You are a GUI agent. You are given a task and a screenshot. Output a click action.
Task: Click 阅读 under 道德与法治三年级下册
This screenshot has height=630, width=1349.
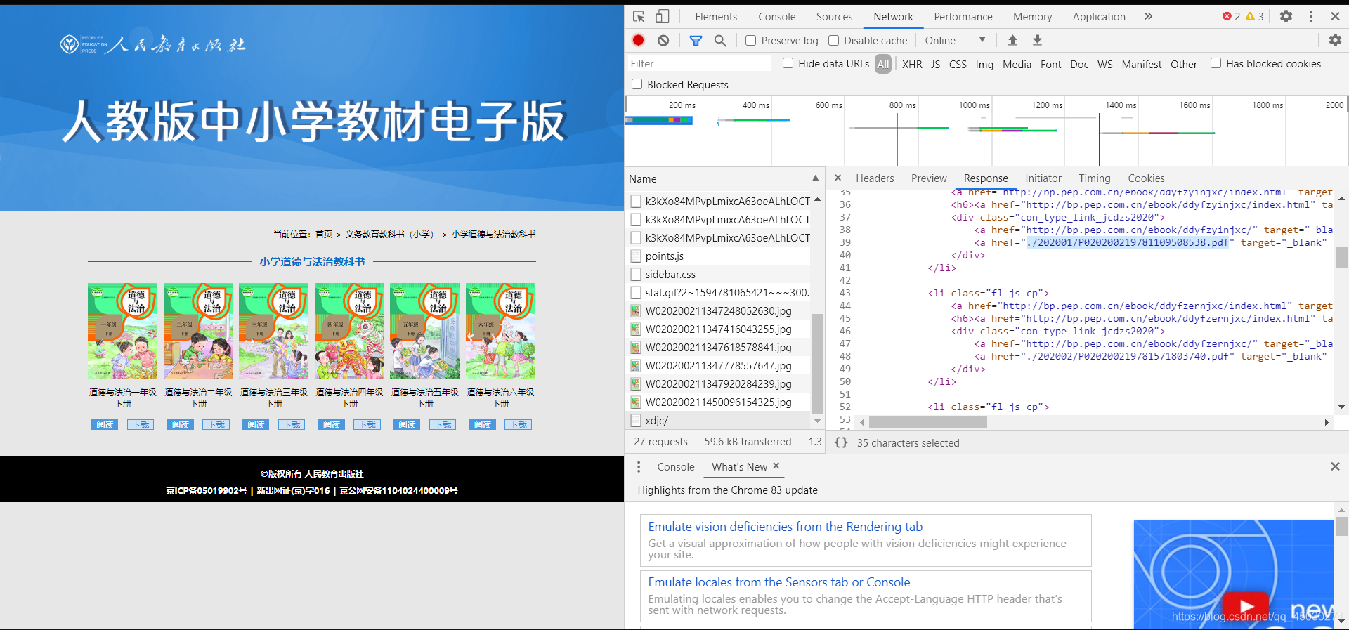click(256, 424)
